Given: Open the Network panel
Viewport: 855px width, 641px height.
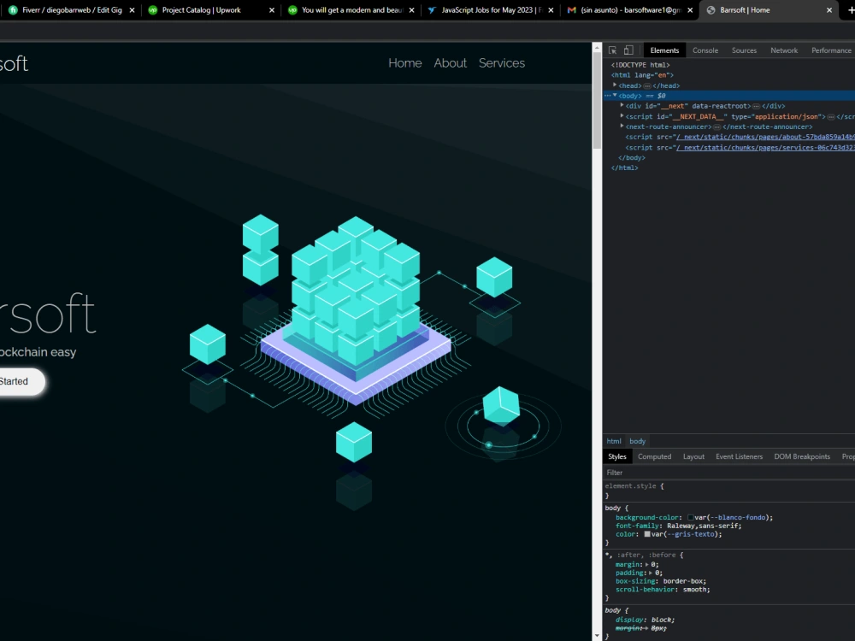Looking at the screenshot, I should pyautogui.click(x=783, y=50).
